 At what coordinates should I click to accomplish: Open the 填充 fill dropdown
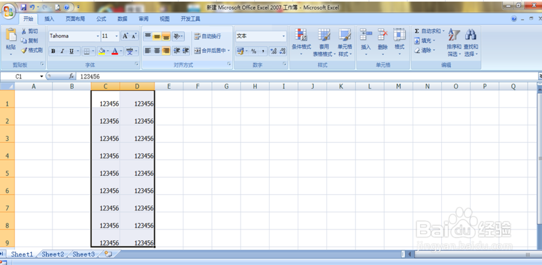point(424,41)
